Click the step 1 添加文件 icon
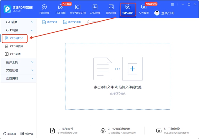This screenshot has width=199, height=139. (x=53, y=131)
